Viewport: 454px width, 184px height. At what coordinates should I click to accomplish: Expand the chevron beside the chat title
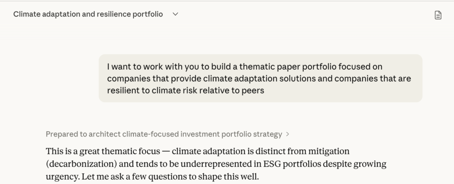(x=175, y=14)
